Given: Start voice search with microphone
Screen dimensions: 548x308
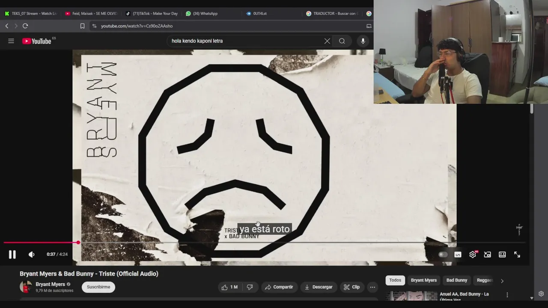Looking at the screenshot, I should [x=363, y=41].
